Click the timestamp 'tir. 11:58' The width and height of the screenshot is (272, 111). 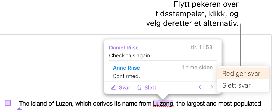tap(202, 47)
